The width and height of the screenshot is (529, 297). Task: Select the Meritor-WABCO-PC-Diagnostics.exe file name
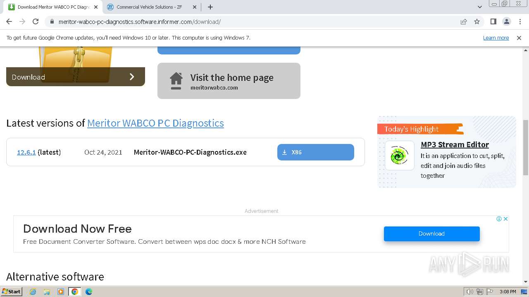coord(190,152)
